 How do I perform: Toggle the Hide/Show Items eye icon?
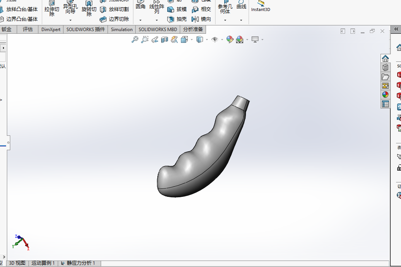[x=215, y=39]
